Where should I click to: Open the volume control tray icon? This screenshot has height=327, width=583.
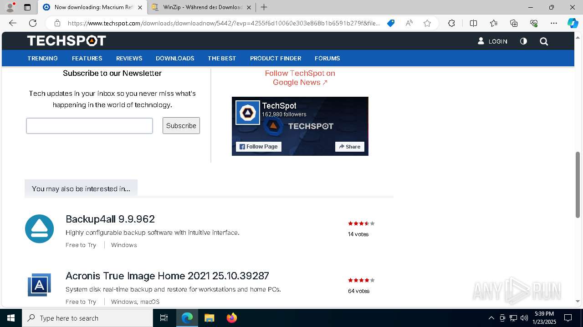pyautogui.click(x=524, y=318)
